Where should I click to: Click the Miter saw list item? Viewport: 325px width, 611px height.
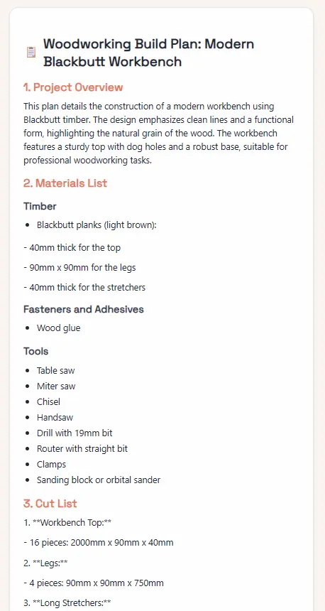click(56, 386)
